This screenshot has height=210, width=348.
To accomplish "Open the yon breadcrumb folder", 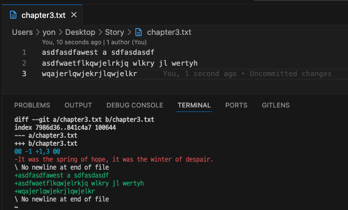I will (x=49, y=32).
